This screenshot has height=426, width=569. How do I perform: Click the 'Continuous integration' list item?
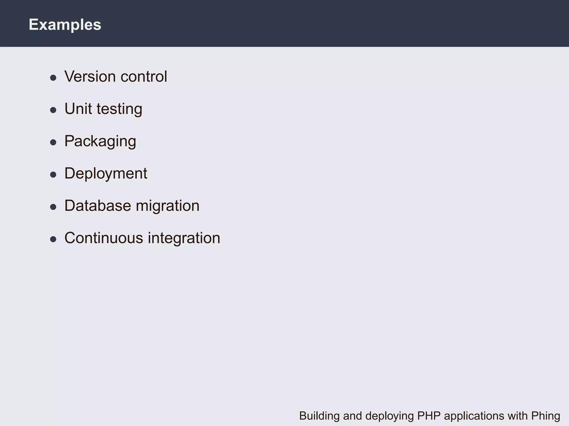[x=142, y=238]
